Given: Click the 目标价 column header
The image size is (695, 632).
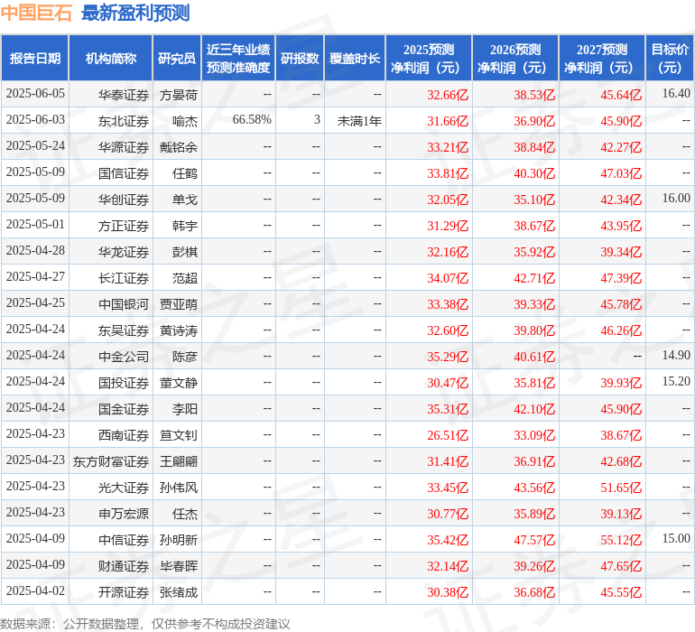Looking at the screenshot, I should pos(670,59).
